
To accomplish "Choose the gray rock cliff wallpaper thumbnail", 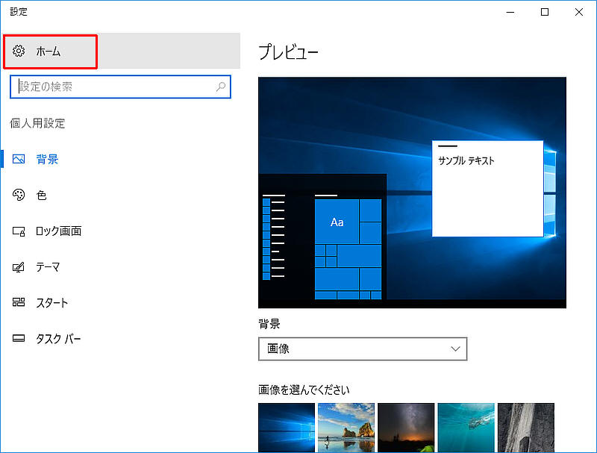I will pos(526,428).
